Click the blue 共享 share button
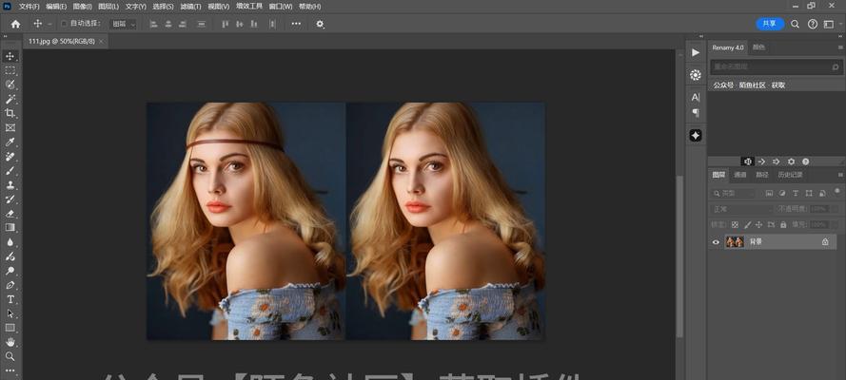846x380 pixels. (770, 24)
